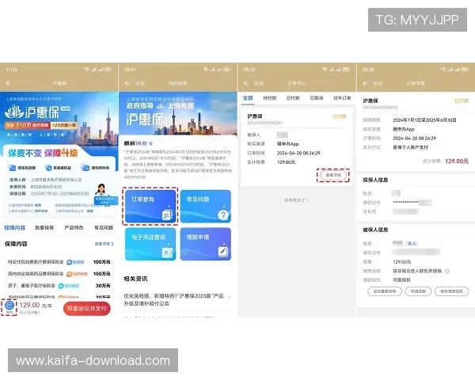Select 待付款 tab in 订单中心

[270, 98]
